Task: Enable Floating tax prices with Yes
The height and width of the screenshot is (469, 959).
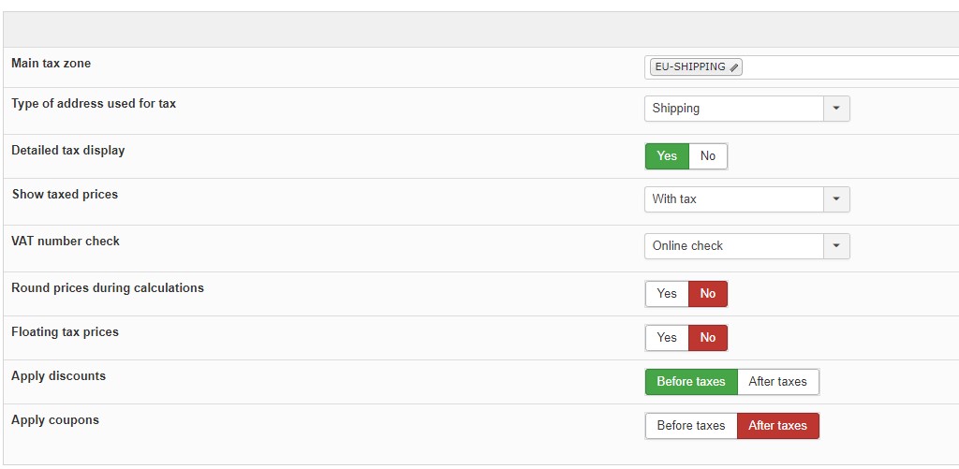Action: [667, 338]
